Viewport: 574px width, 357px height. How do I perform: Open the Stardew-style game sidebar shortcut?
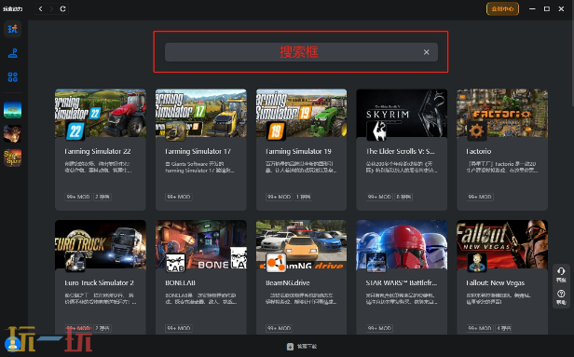(12, 110)
